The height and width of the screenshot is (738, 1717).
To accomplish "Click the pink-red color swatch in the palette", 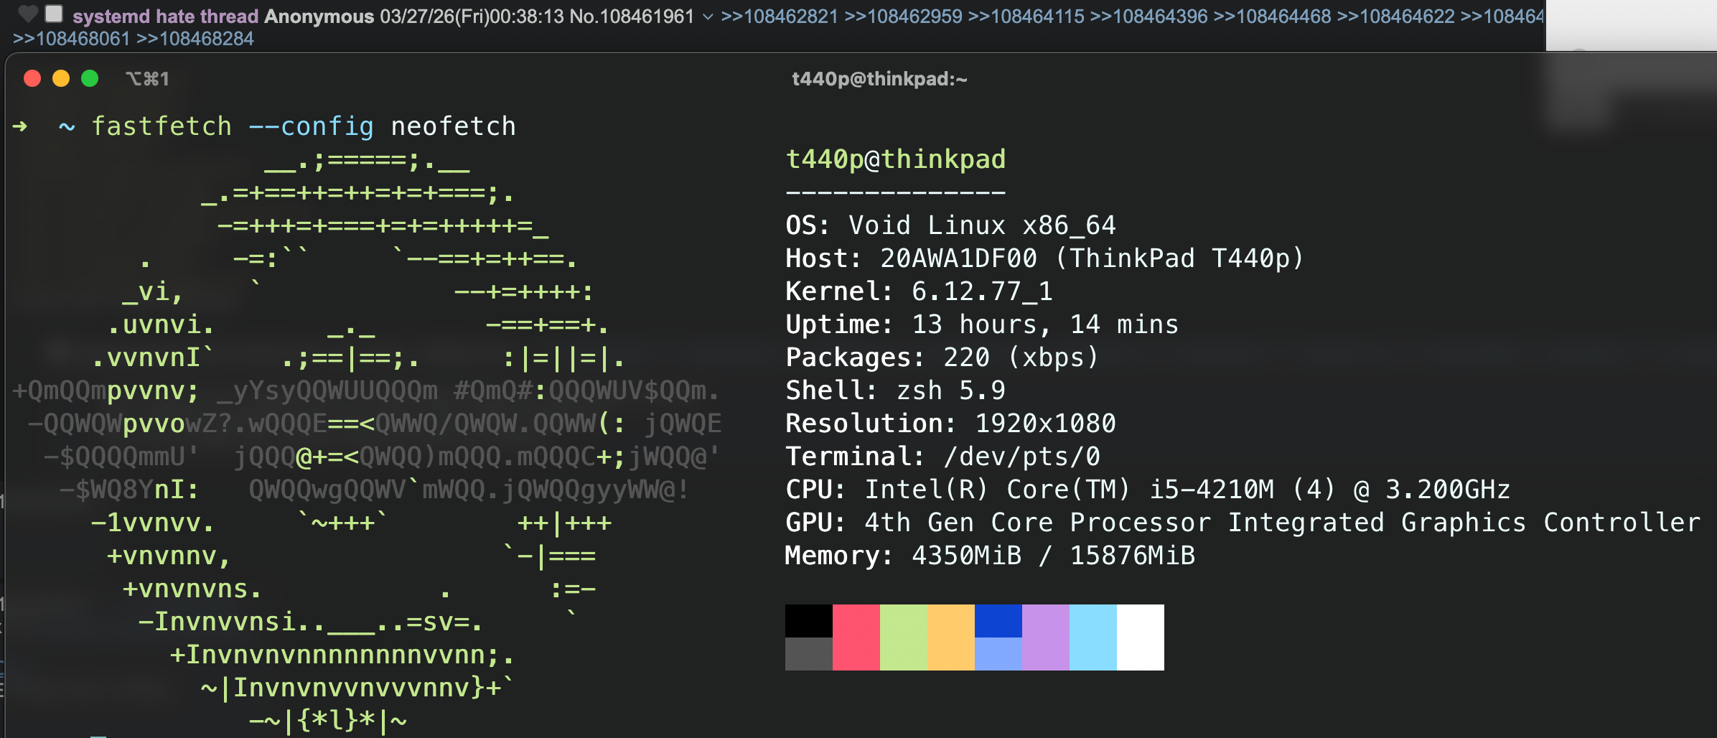I will [856, 637].
